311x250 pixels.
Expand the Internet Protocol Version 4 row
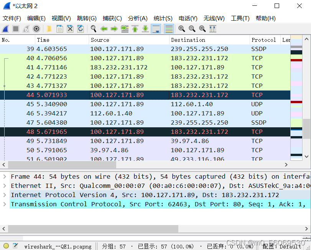pyautogui.click(x=4, y=195)
